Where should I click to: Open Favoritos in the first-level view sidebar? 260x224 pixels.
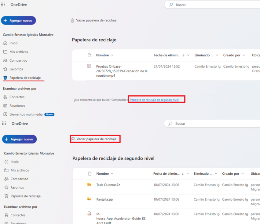[16, 69]
